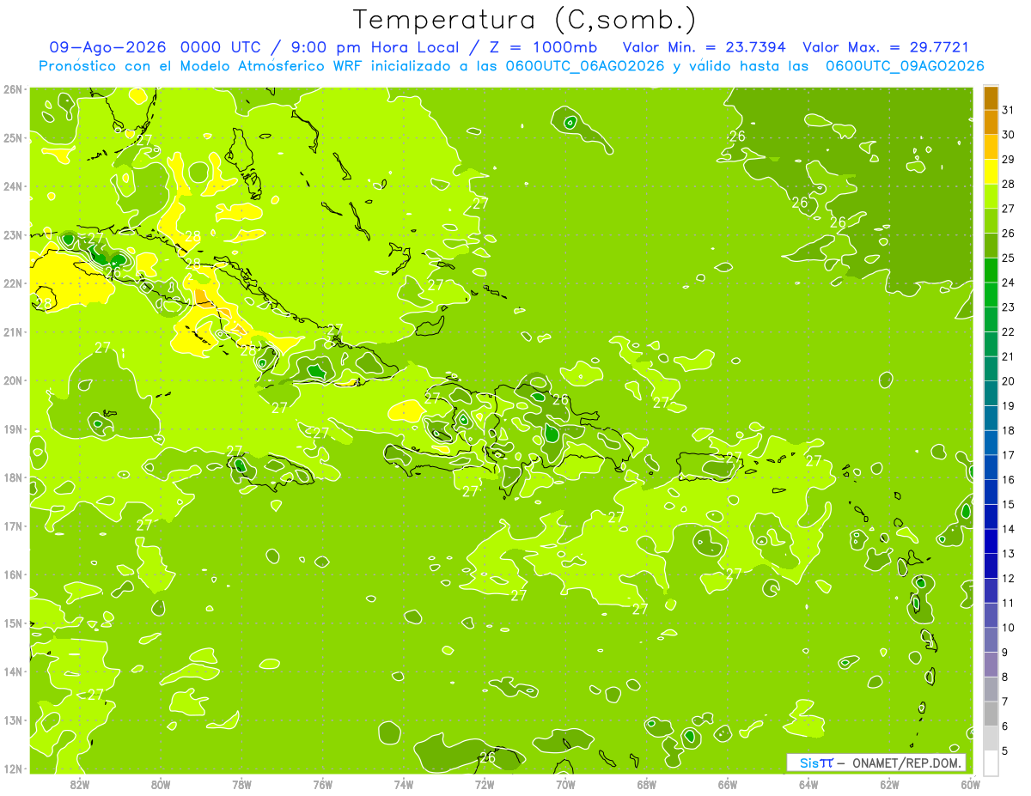Click the '26N' latitude axis label
The image size is (1031, 796).
(13, 89)
